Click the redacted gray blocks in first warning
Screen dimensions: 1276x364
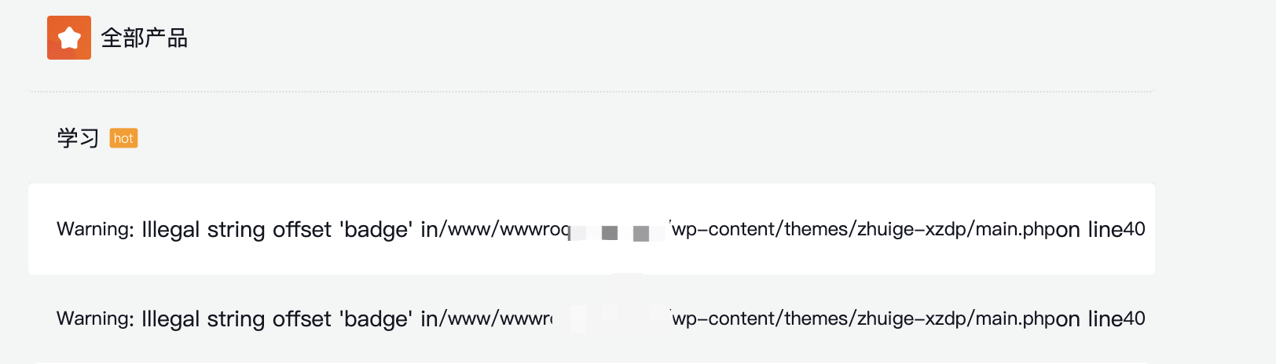(618, 232)
